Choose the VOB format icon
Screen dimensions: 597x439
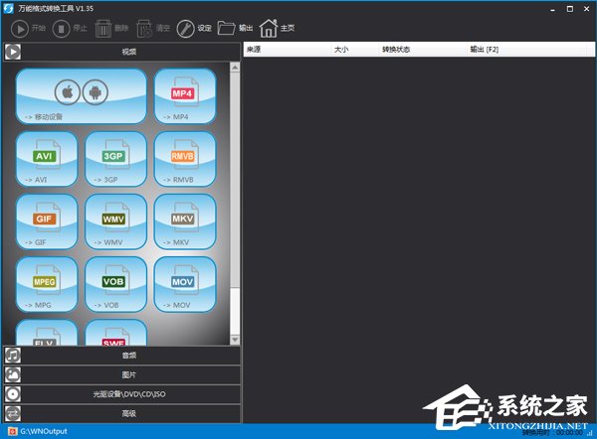pyautogui.click(x=115, y=285)
